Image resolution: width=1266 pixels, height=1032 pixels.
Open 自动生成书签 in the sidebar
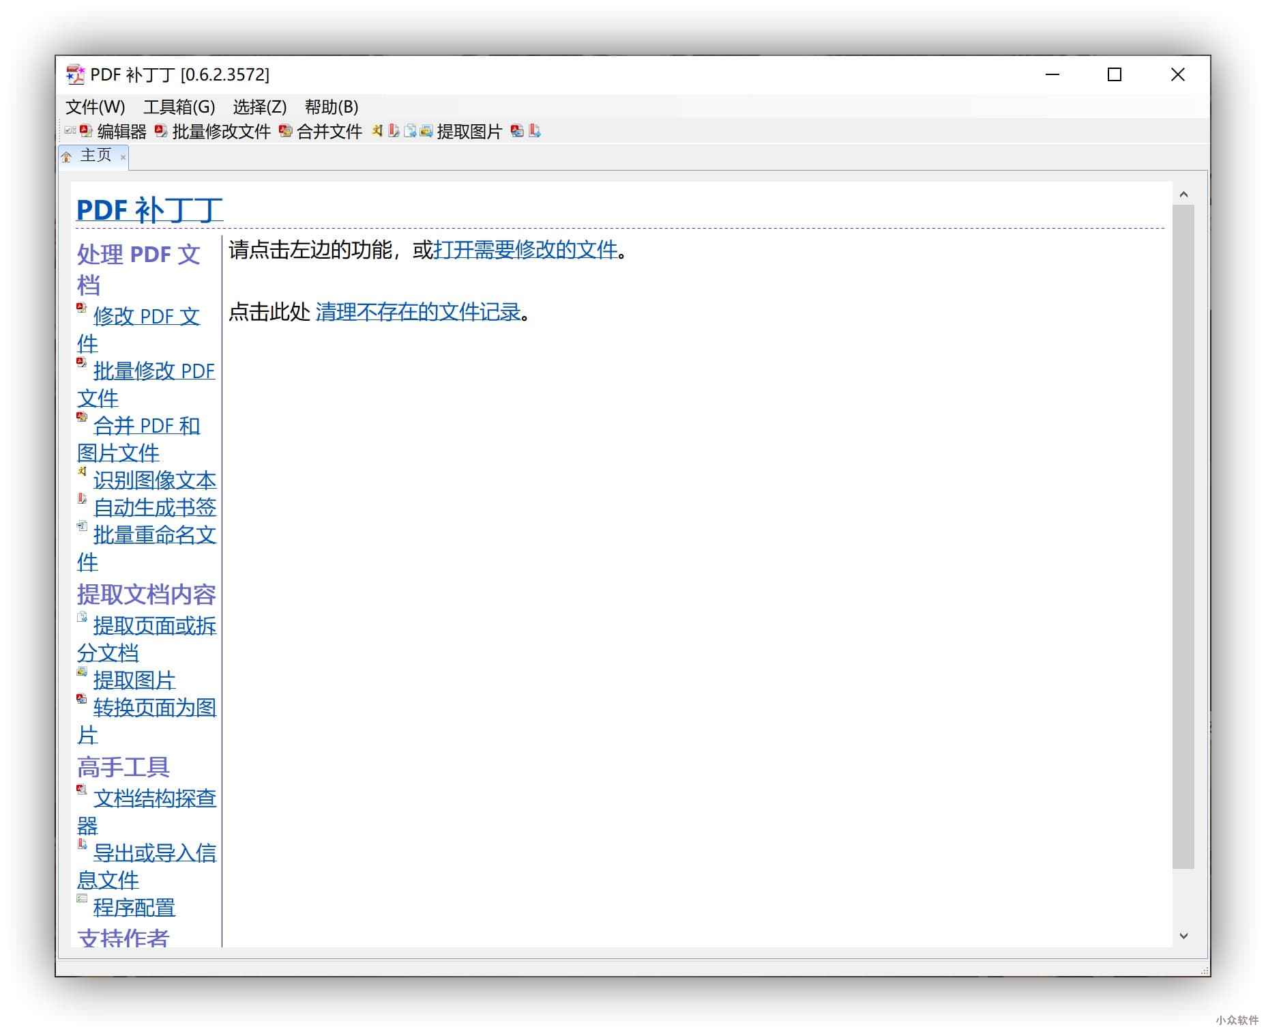tap(154, 507)
